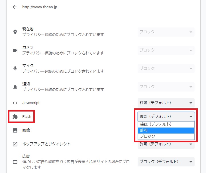Open the マイク permission dropdown

pyautogui.click(x=166, y=69)
